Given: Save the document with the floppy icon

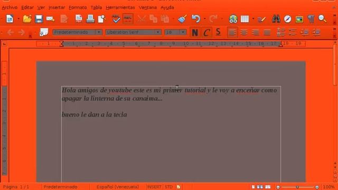Looking at the screenshot, I should tap(39, 19).
